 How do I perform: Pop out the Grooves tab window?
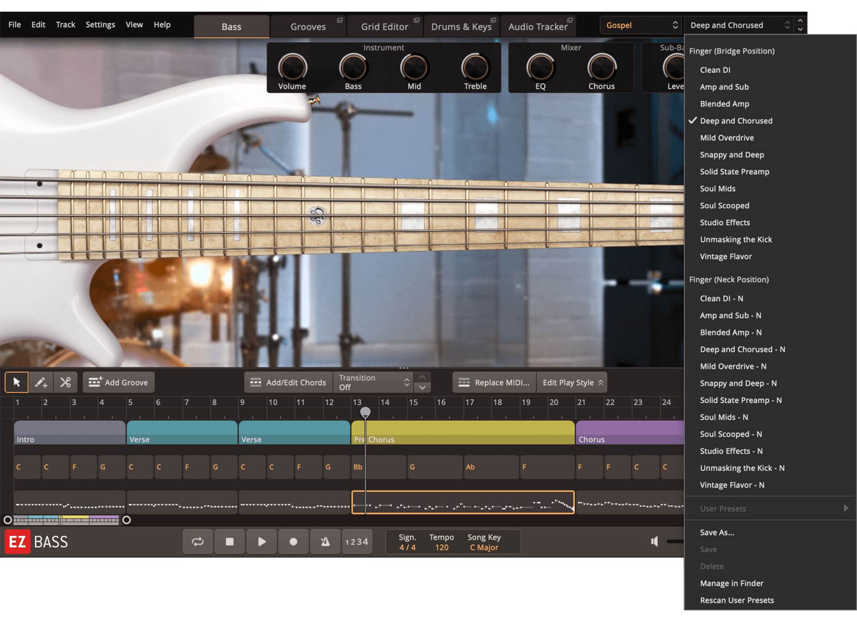[x=340, y=20]
